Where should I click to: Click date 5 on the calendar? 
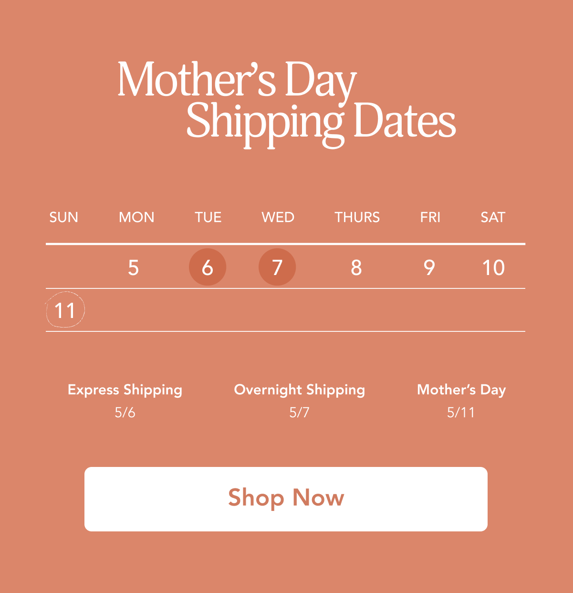134,268
